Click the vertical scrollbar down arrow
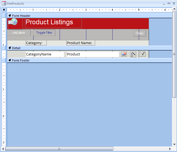This screenshot has width=177, height=152. [174, 144]
